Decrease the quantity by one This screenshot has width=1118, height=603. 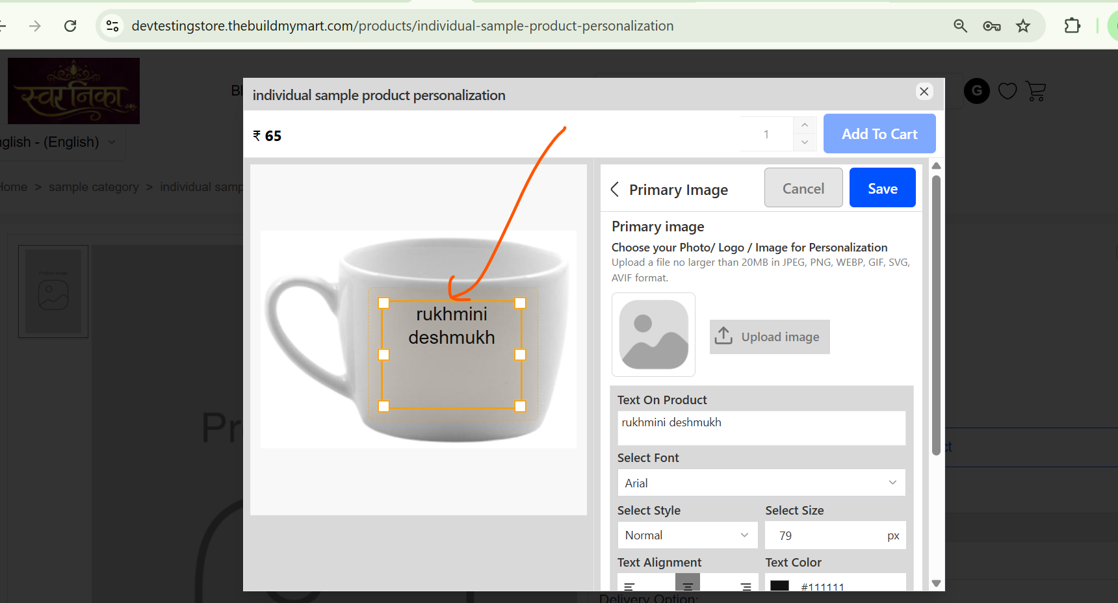[x=805, y=142]
